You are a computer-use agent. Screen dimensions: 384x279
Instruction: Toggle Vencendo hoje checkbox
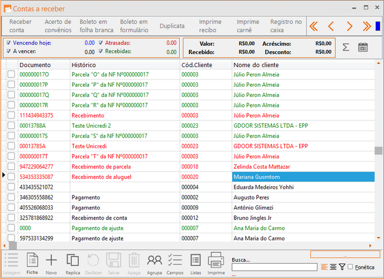coord(8,43)
